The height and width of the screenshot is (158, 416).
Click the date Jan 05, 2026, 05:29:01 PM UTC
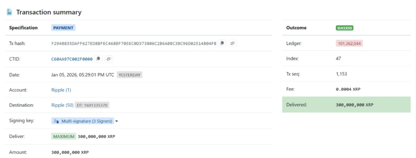tap(82, 75)
